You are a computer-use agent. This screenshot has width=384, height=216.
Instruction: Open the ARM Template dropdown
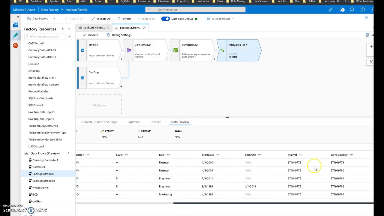click(220, 19)
